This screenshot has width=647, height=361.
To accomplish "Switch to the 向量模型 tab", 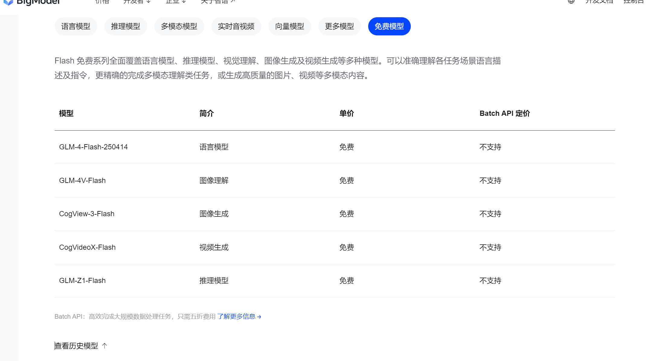I will [x=290, y=26].
